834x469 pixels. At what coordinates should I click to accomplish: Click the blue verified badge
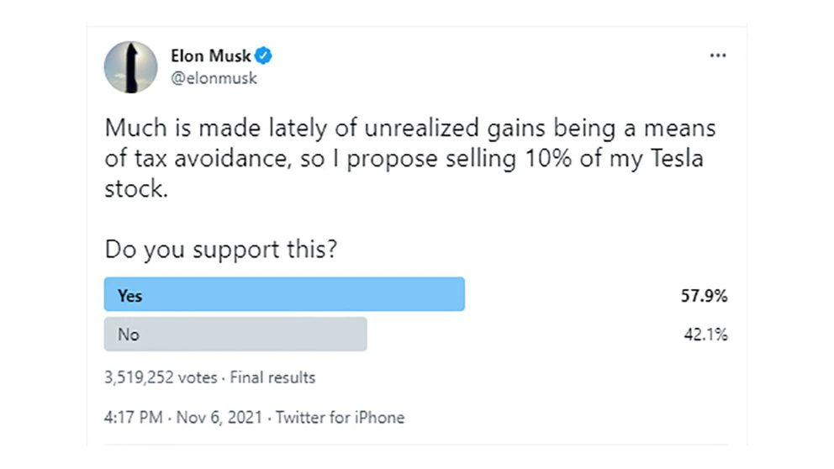pyautogui.click(x=263, y=57)
